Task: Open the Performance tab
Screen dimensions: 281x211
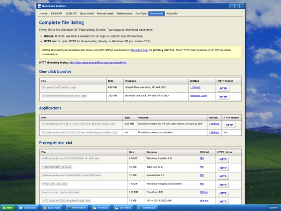Action: tap(124, 14)
